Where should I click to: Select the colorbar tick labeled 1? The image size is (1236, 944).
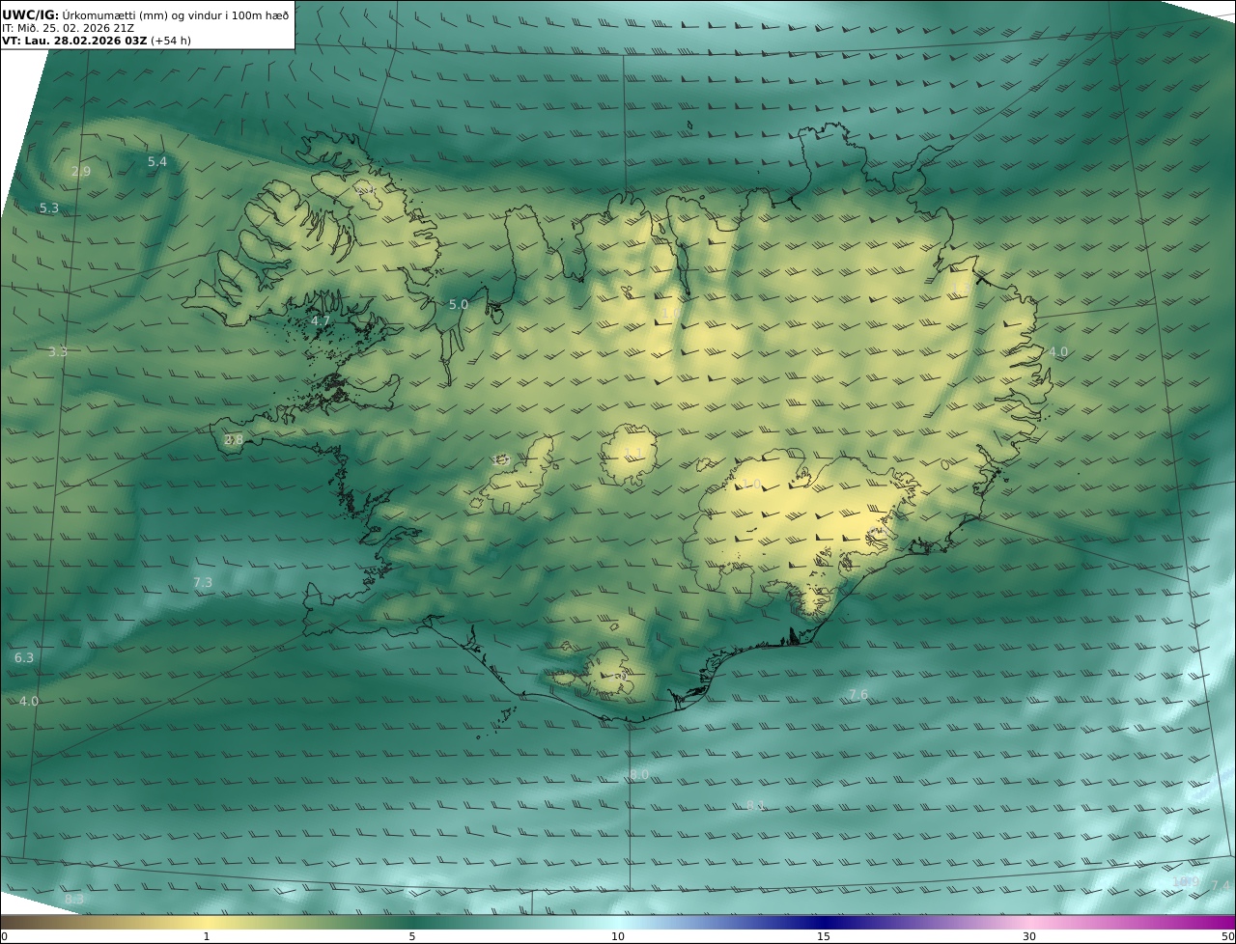(206, 935)
